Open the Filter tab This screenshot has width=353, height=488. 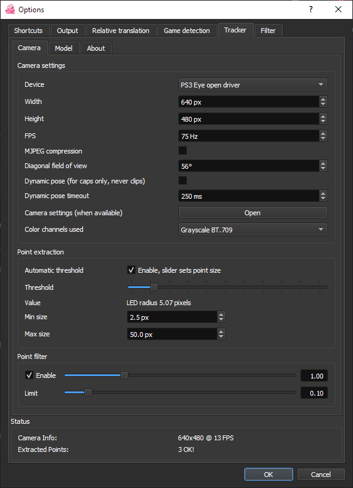[x=268, y=31]
